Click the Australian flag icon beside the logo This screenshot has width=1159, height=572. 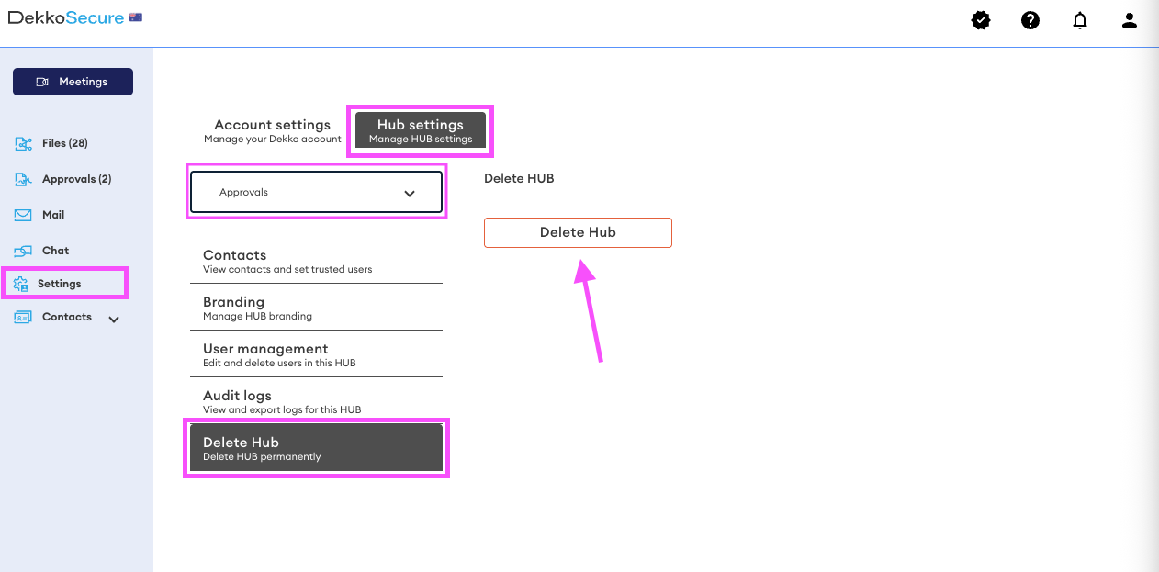(136, 17)
